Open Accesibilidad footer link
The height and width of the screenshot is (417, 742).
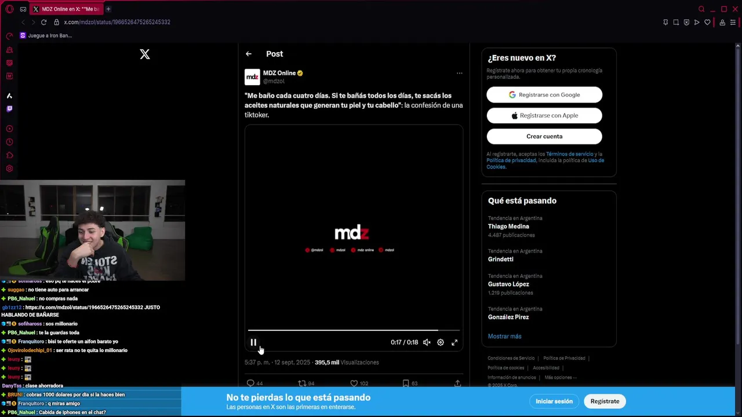point(546,368)
